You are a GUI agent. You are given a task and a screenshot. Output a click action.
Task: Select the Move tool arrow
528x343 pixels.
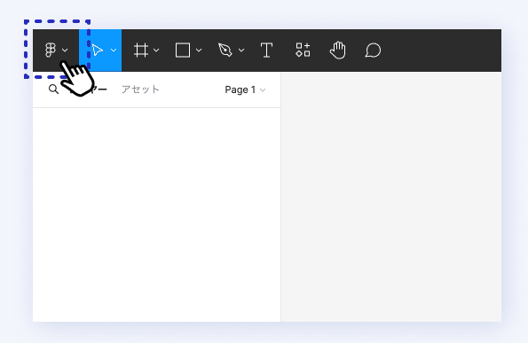point(98,51)
